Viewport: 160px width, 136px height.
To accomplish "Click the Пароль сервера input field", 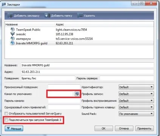I will pyautogui.click(x=127, y=78).
